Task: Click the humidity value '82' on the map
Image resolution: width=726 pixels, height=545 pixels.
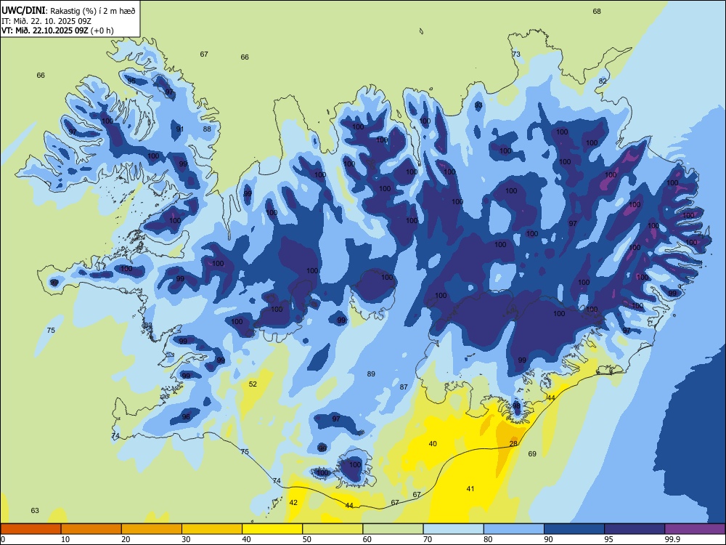Action: 603,81
